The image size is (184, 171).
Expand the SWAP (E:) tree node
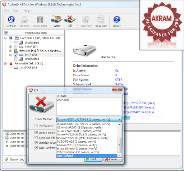(10, 47)
